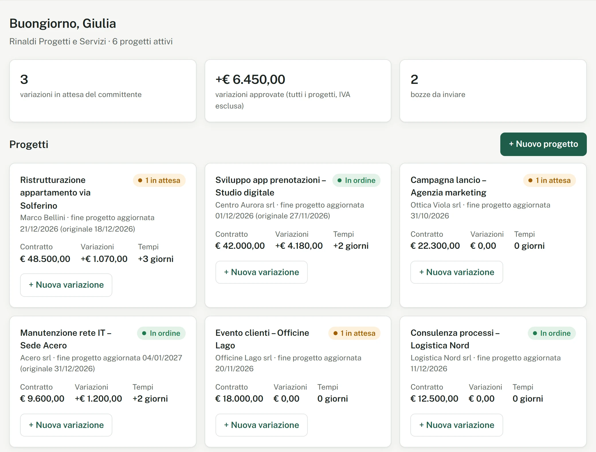Click the variation amount +€ 1.200,00
This screenshot has width=596, height=452.
click(98, 399)
